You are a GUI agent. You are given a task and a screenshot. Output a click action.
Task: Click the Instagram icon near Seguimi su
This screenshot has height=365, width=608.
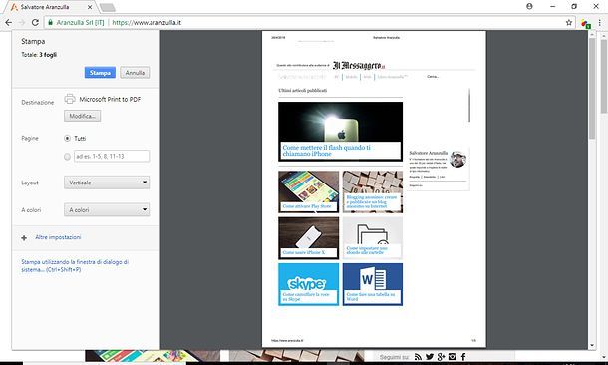[x=453, y=357]
